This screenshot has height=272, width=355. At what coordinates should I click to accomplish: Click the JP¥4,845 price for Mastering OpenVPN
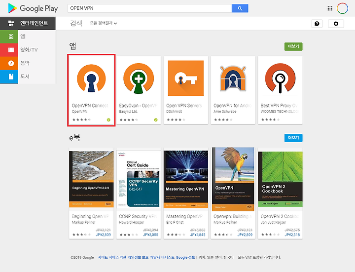tap(198, 235)
